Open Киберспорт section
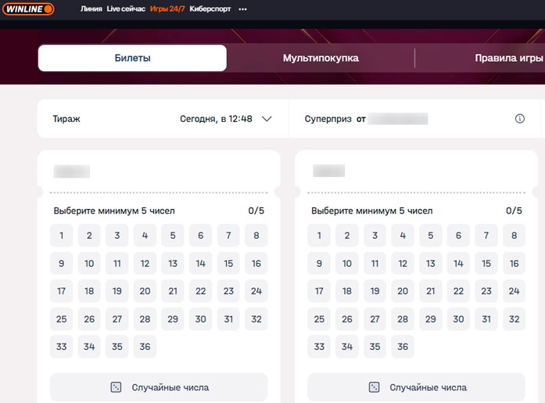The width and height of the screenshot is (545, 403). 210,9
